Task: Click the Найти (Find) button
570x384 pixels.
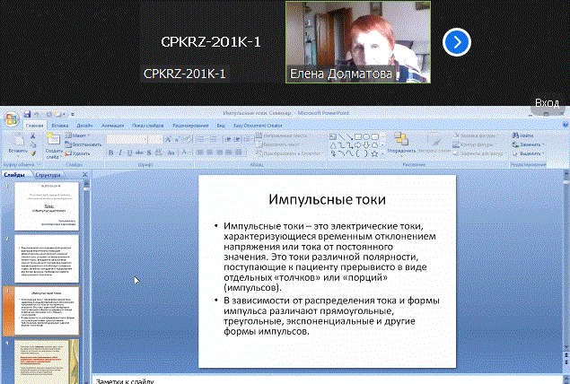Action: click(522, 135)
